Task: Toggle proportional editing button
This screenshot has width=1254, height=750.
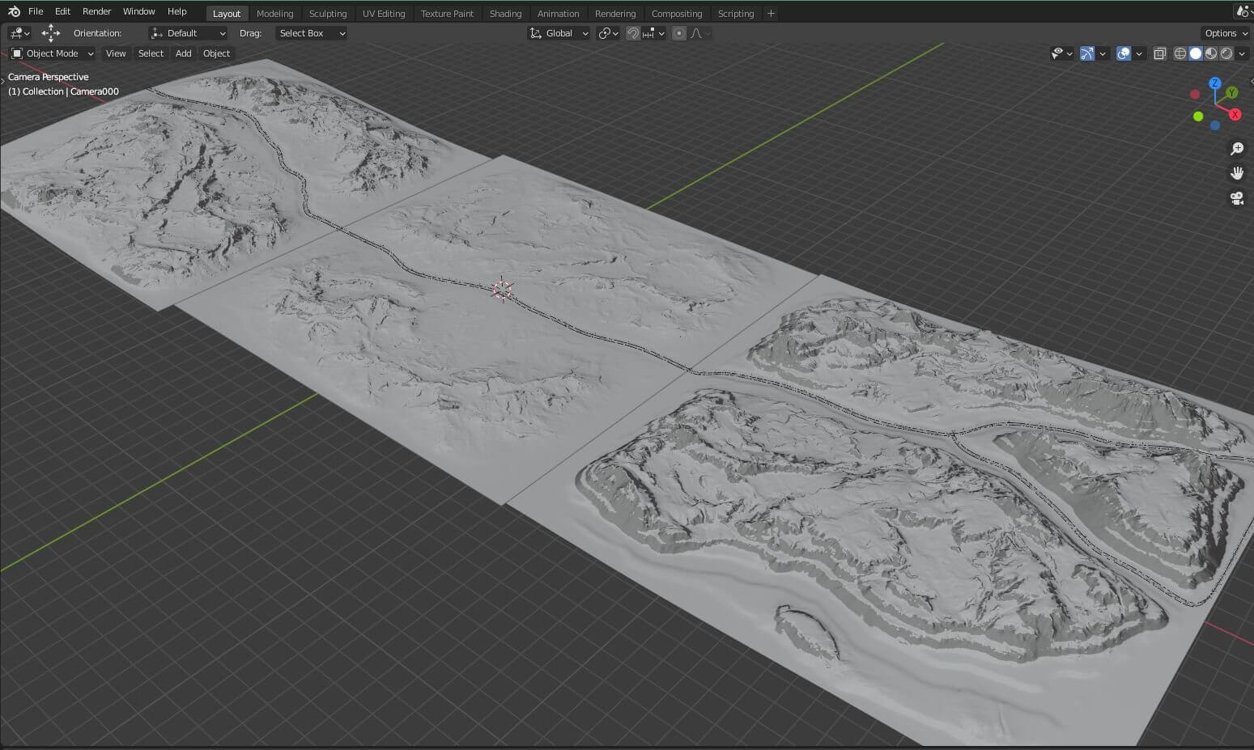Action: [x=679, y=33]
